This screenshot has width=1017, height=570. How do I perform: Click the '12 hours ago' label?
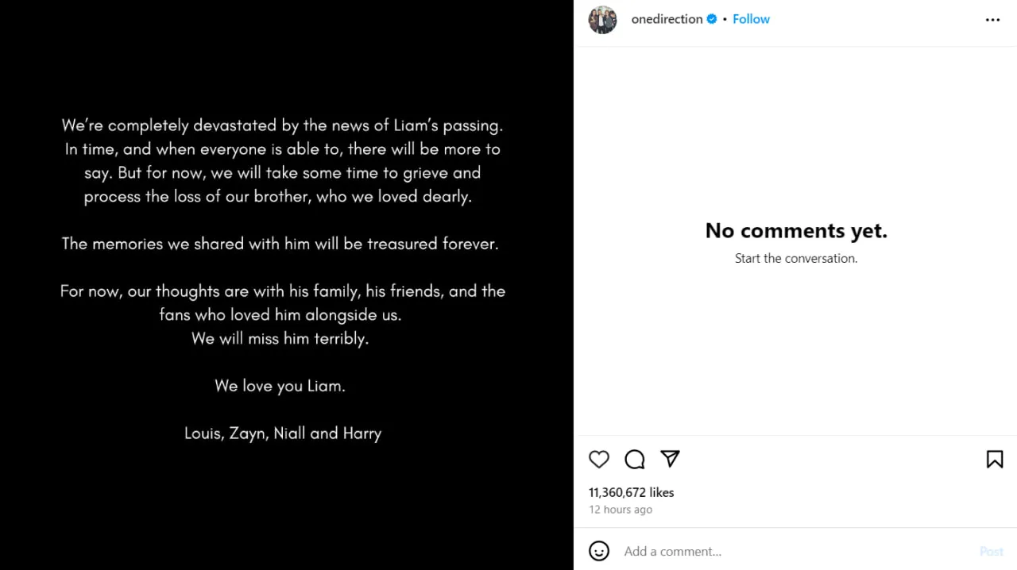tap(620, 509)
